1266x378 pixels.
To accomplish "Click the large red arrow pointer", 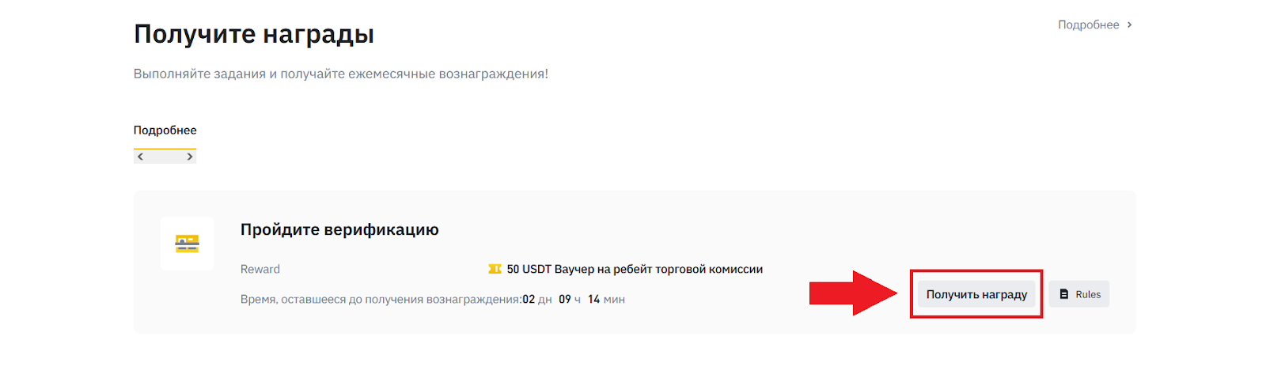I will 852,293.
